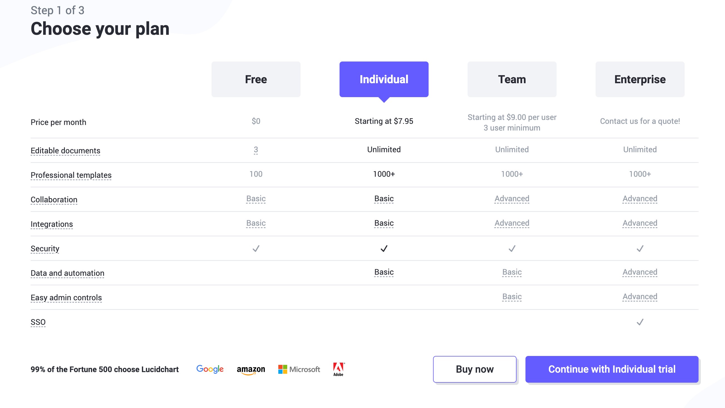Click the Individual plan Security checkmark

[x=384, y=249]
